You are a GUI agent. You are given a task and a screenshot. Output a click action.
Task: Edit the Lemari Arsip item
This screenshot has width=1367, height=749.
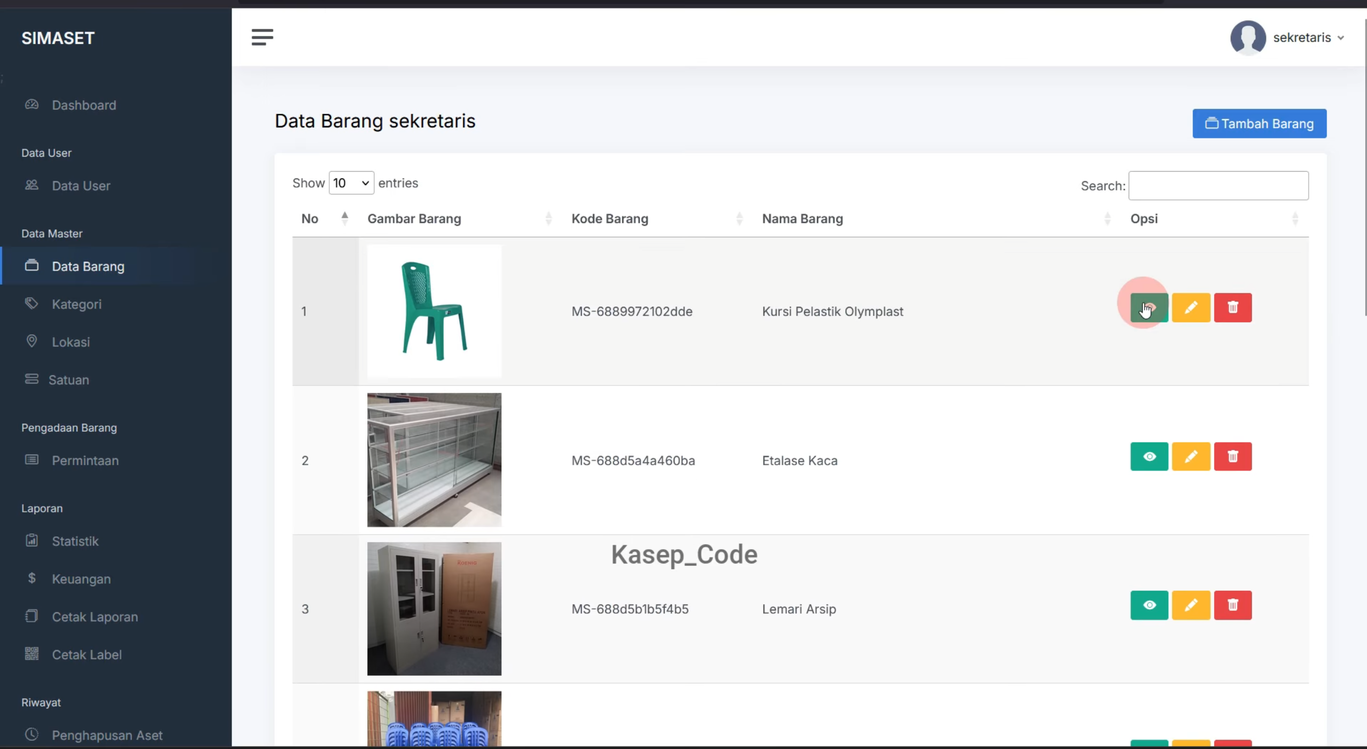(1191, 605)
